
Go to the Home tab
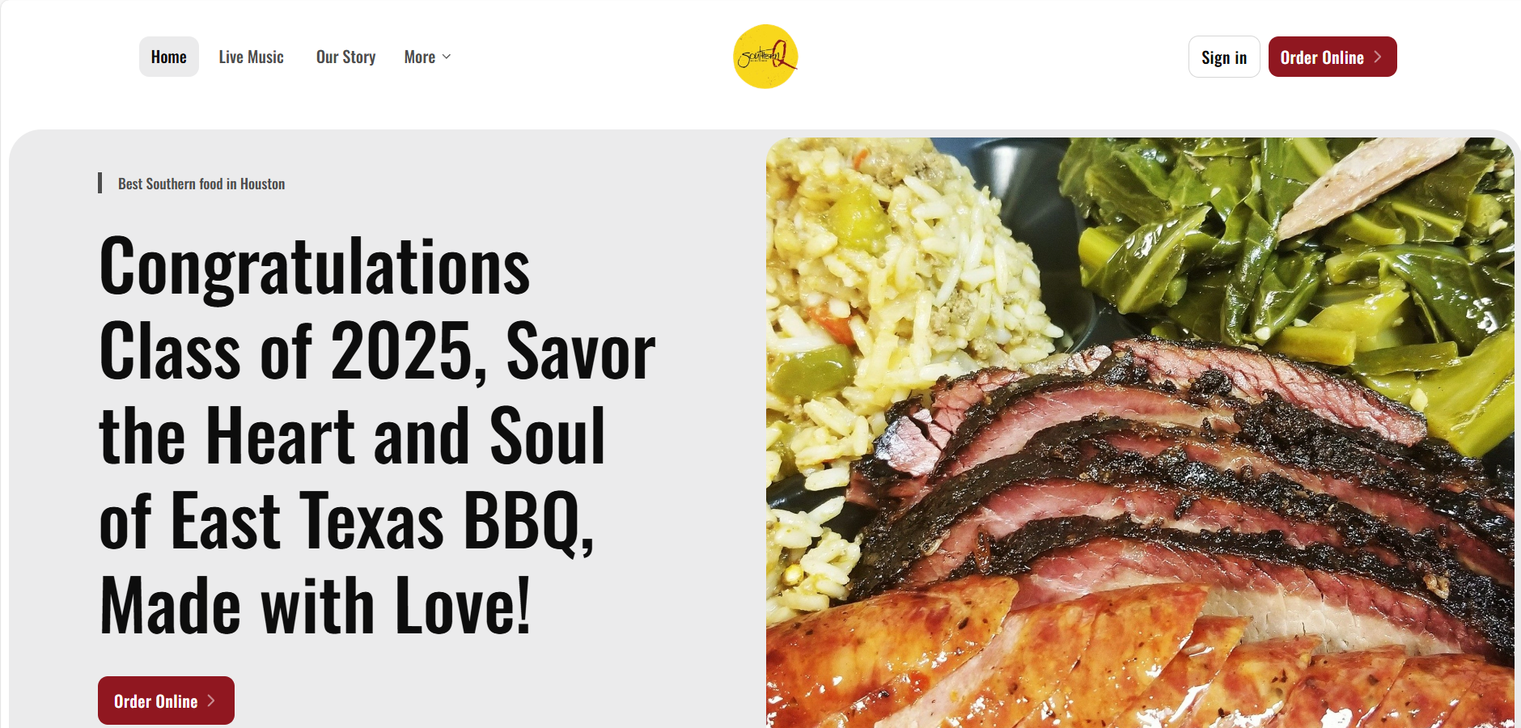coord(169,57)
